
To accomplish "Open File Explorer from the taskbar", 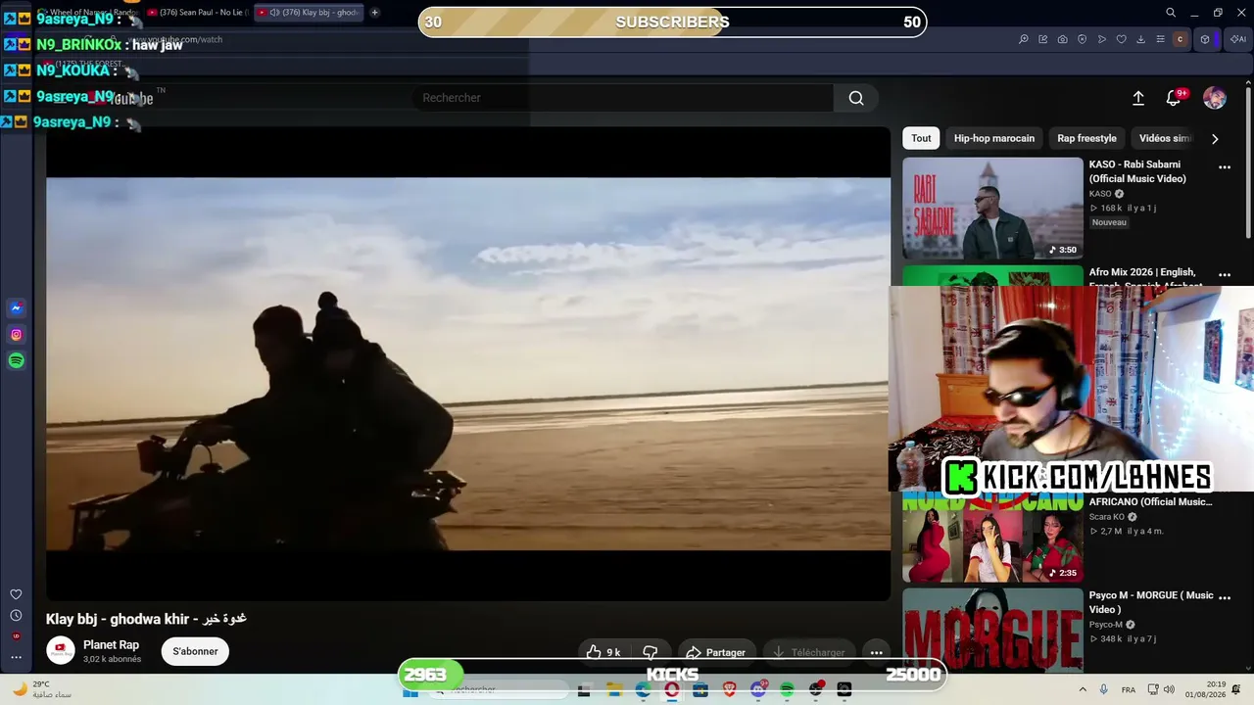I will (614, 690).
